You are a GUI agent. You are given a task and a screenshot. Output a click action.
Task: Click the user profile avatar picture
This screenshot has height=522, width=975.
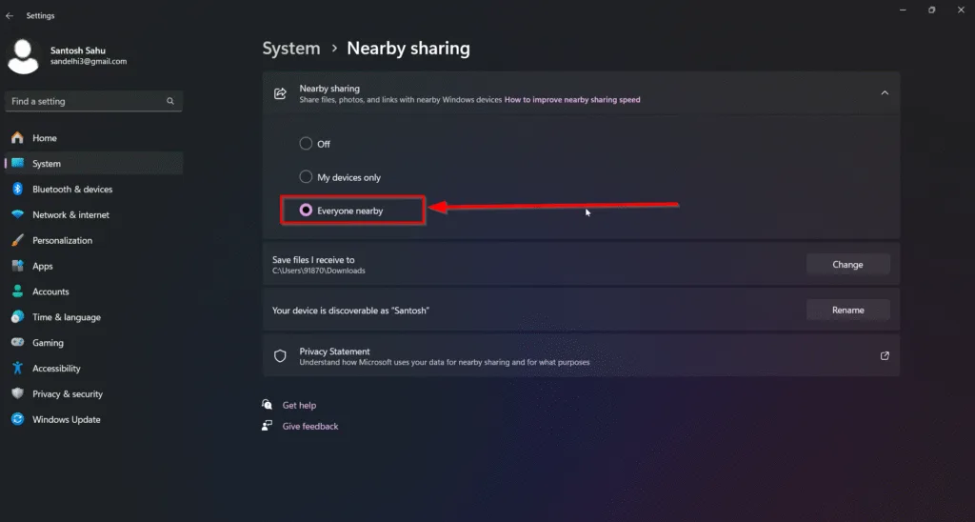click(23, 56)
